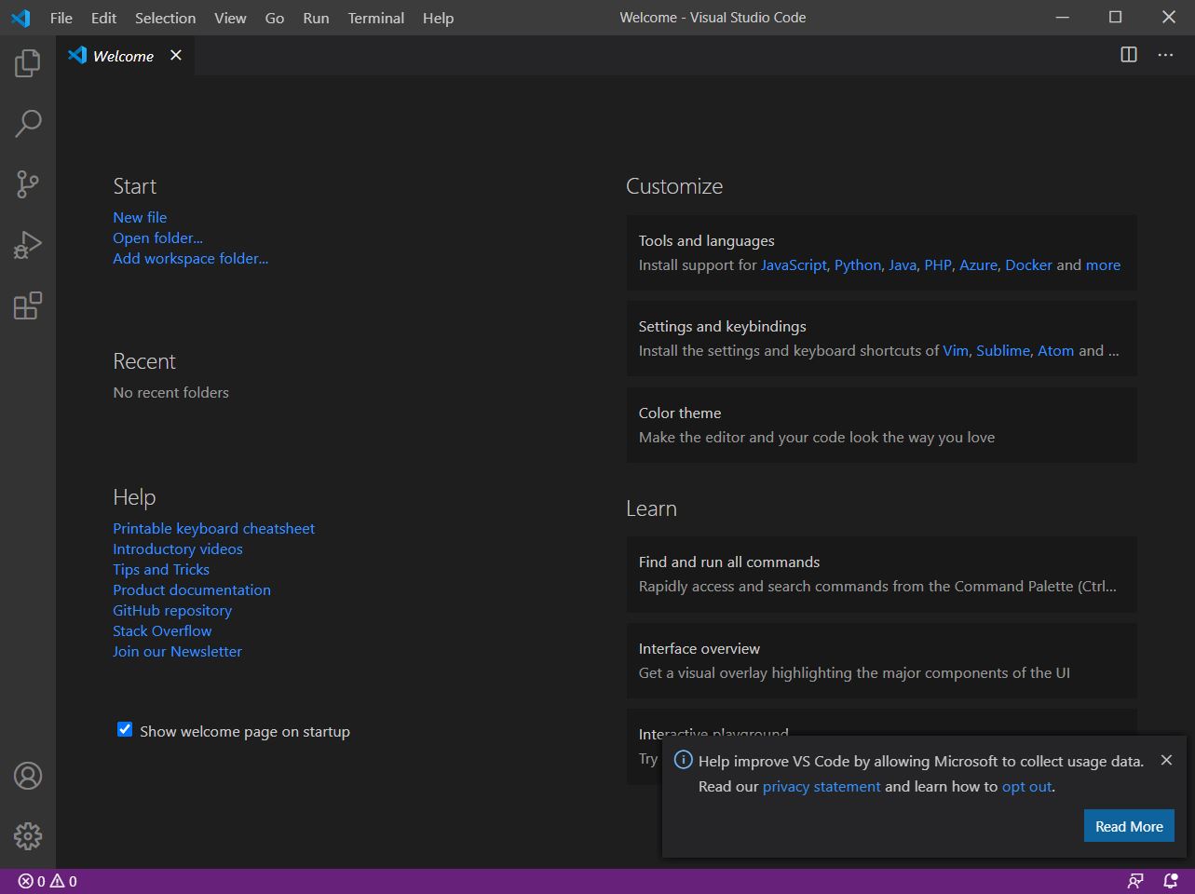Click the VS Code logo in title bar
Viewport: 1195px width, 894px height.
(x=20, y=18)
